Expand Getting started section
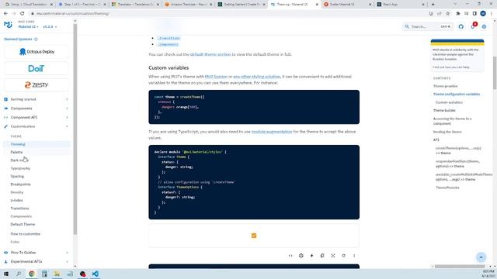Screen dimensions: 497x279 [36, 99]
